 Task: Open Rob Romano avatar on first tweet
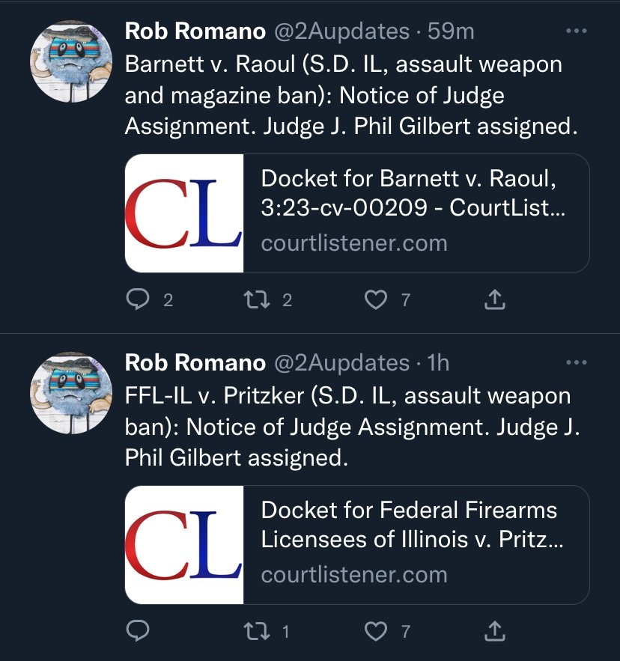(71, 61)
